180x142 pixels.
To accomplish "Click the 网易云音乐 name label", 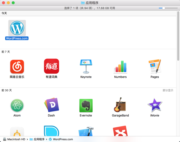I will tap(17, 77).
